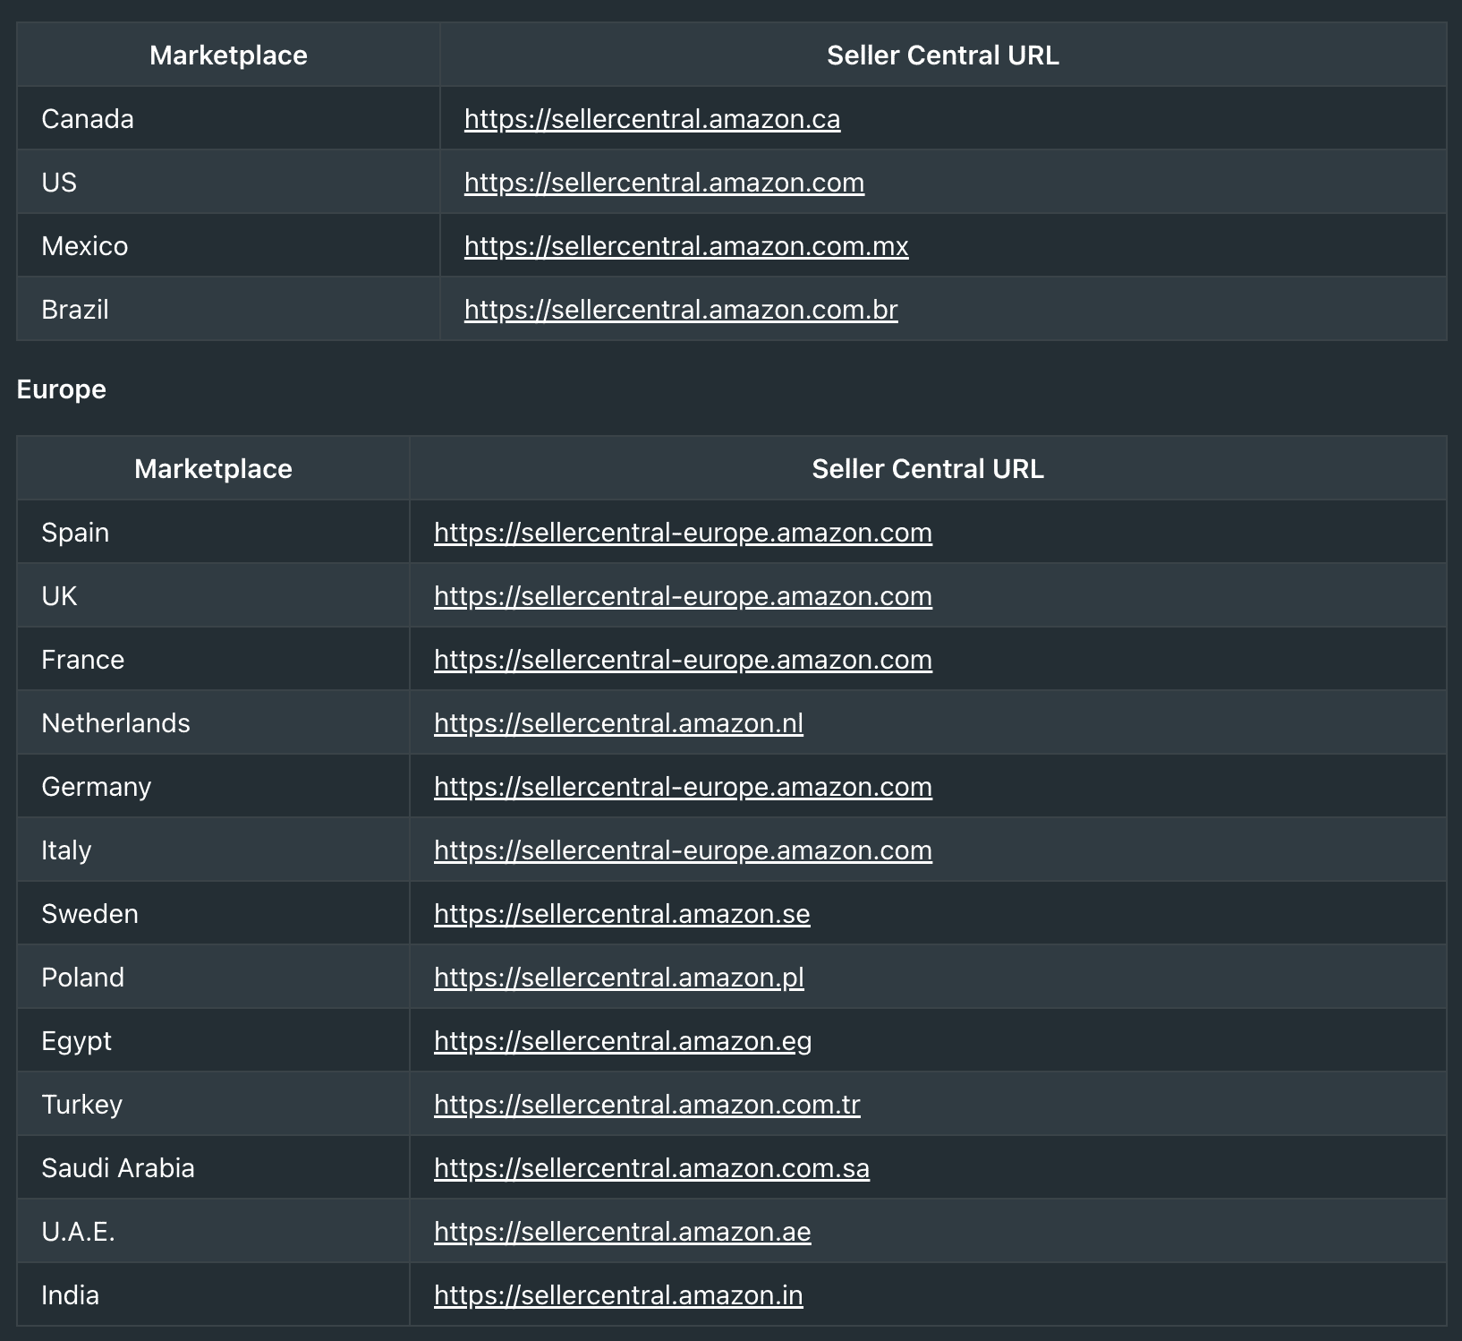The image size is (1462, 1341).
Task: Open the Germany sellercentral-europe link
Action: (683, 787)
